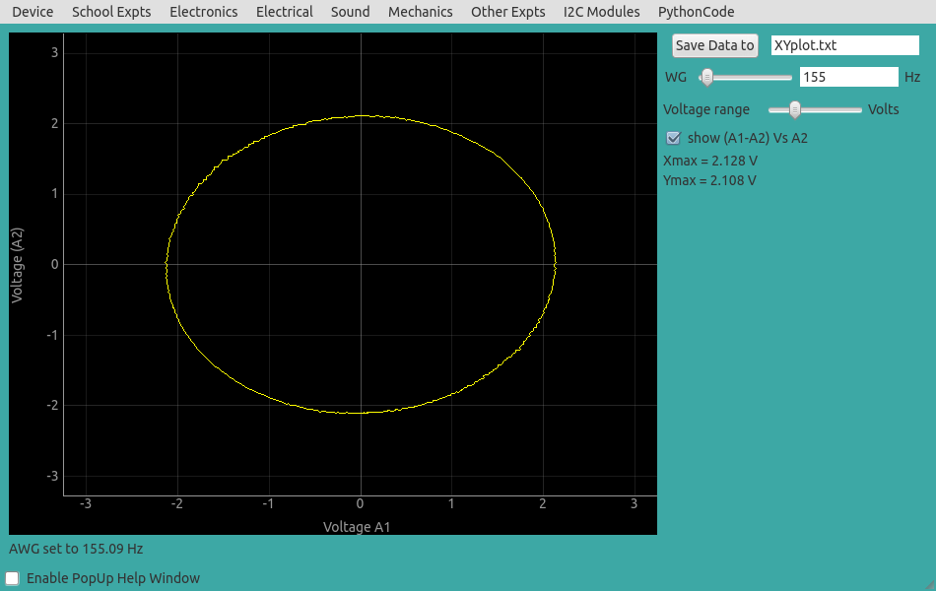
Task: Enable PopUp Help Window
Action: coord(13,578)
